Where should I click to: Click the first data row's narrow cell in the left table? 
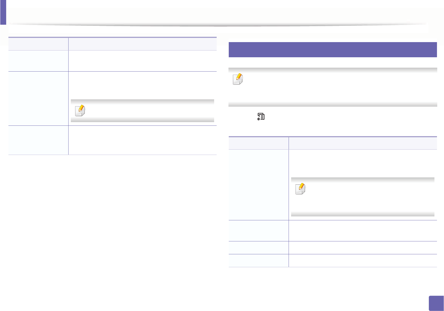click(38, 61)
